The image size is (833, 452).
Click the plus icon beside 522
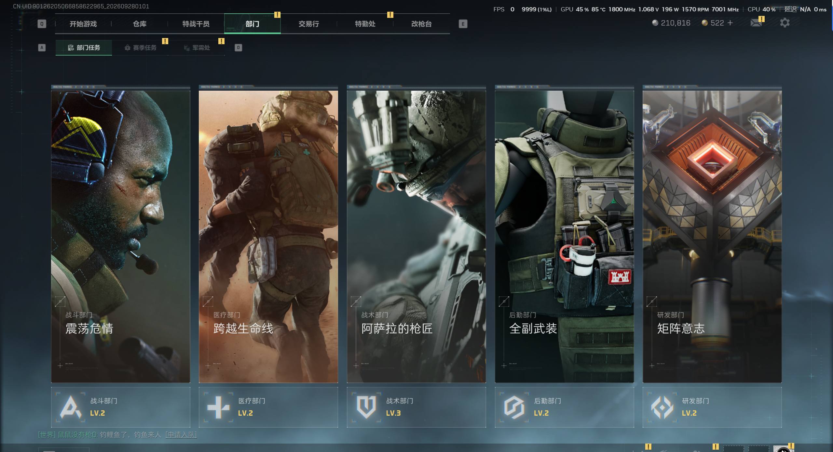pyautogui.click(x=730, y=23)
